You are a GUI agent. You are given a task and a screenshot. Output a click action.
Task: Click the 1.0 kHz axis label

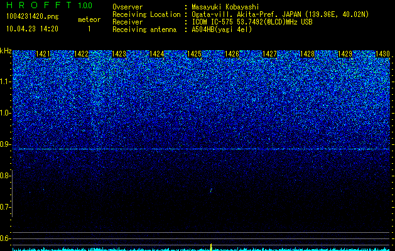click(x=6, y=113)
